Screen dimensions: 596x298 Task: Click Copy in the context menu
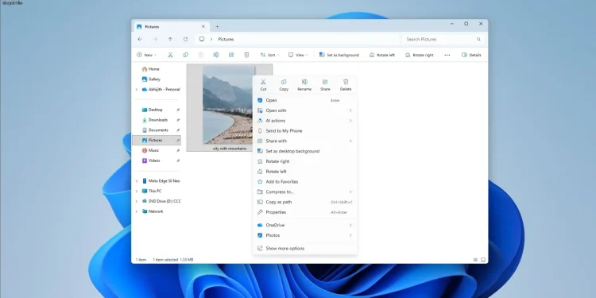pyautogui.click(x=284, y=85)
